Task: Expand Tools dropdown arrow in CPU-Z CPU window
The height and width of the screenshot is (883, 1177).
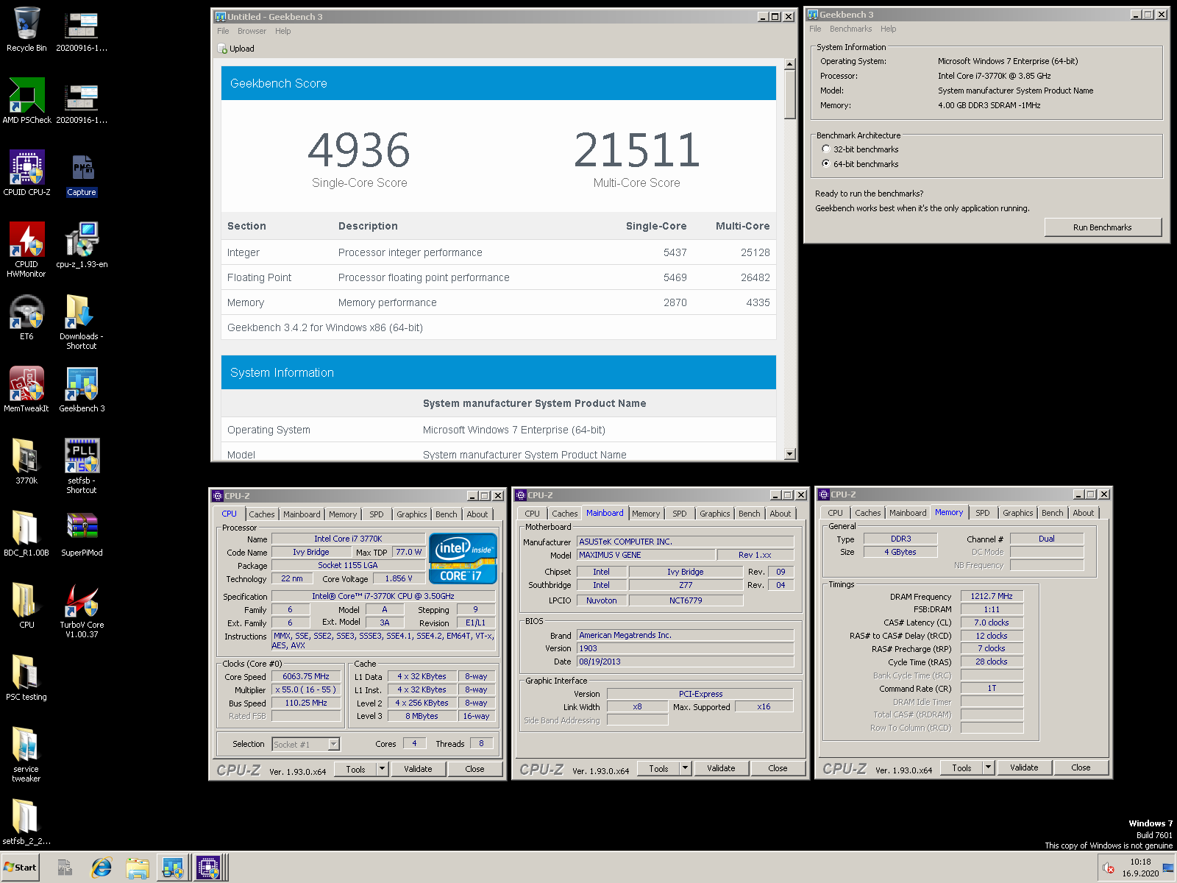Action: (x=382, y=769)
